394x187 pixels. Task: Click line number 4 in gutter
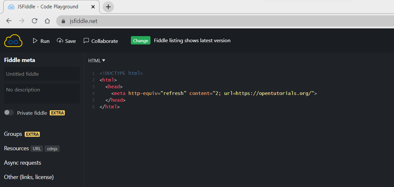coord(93,93)
